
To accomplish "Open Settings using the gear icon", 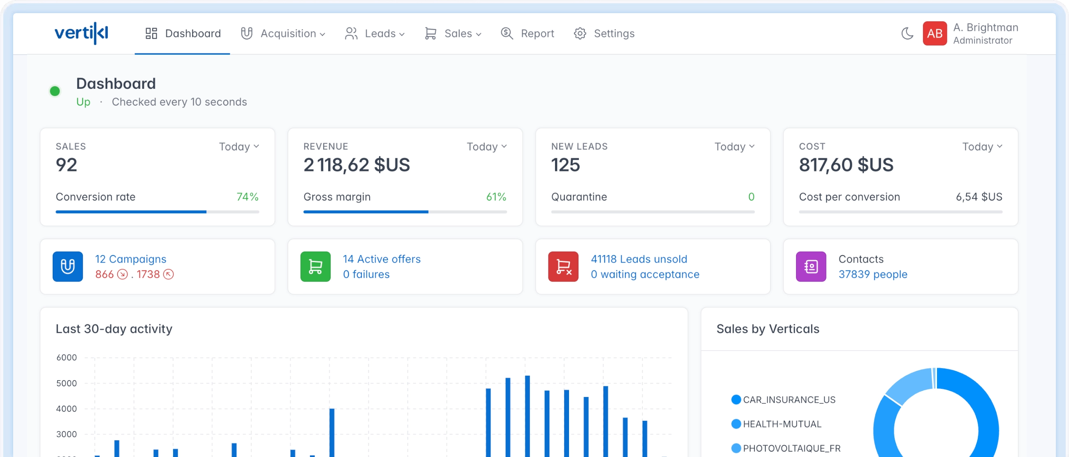I will pyautogui.click(x=580, y=33).
